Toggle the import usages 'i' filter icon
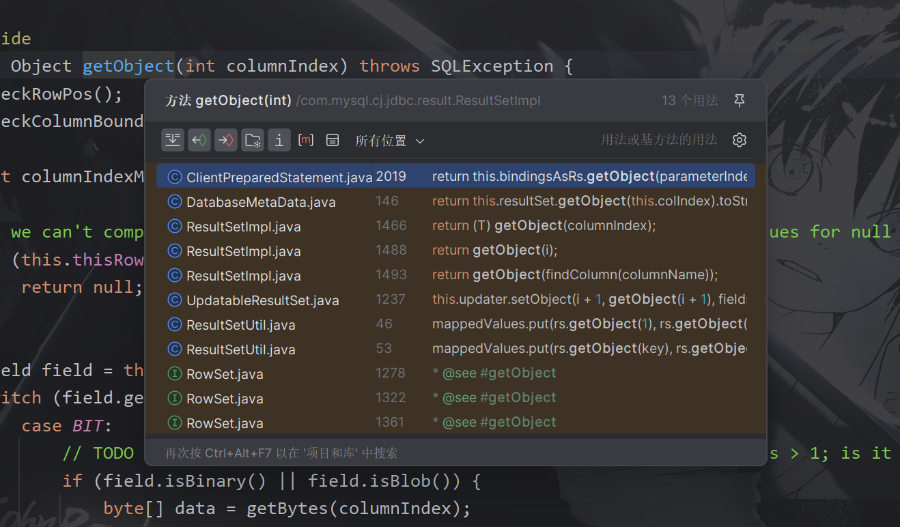Screen dimensions: 900x527 (x=279, y=140)
